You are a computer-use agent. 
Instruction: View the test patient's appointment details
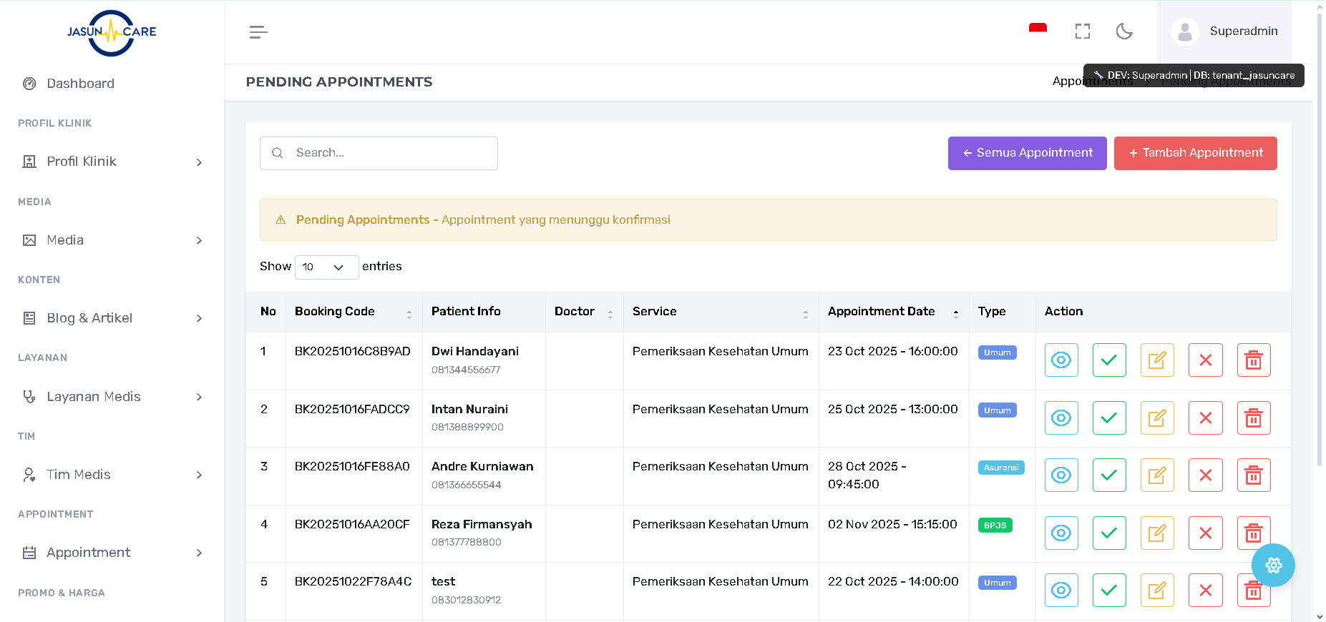coord(1061,591)
